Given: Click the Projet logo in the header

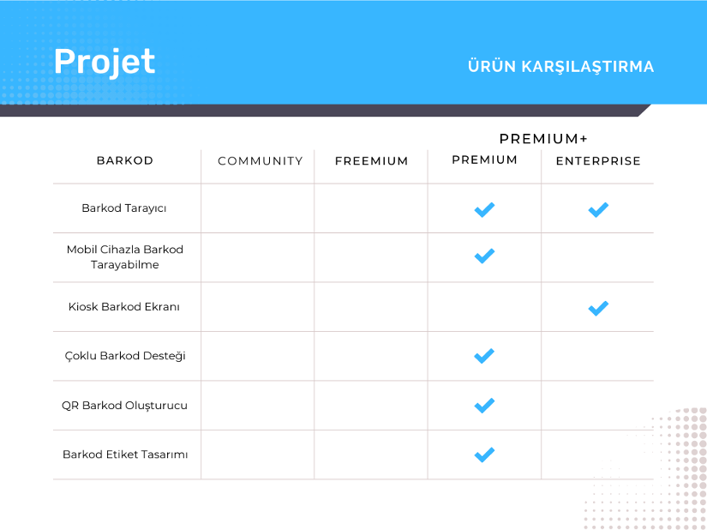Looking at the screenshot, I should (x=105, y=63).
